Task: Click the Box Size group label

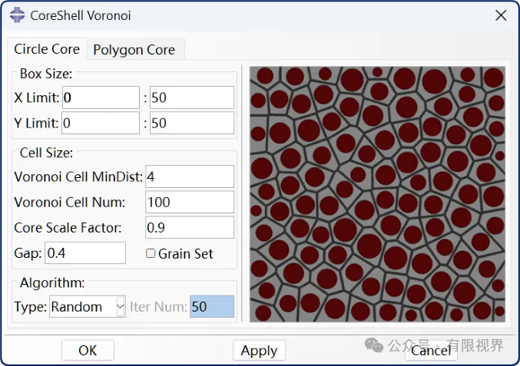Action: click(46, 74)
